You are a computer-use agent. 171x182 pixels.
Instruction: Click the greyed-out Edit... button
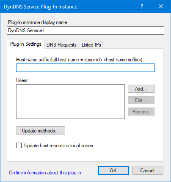[x=141, y=100]
